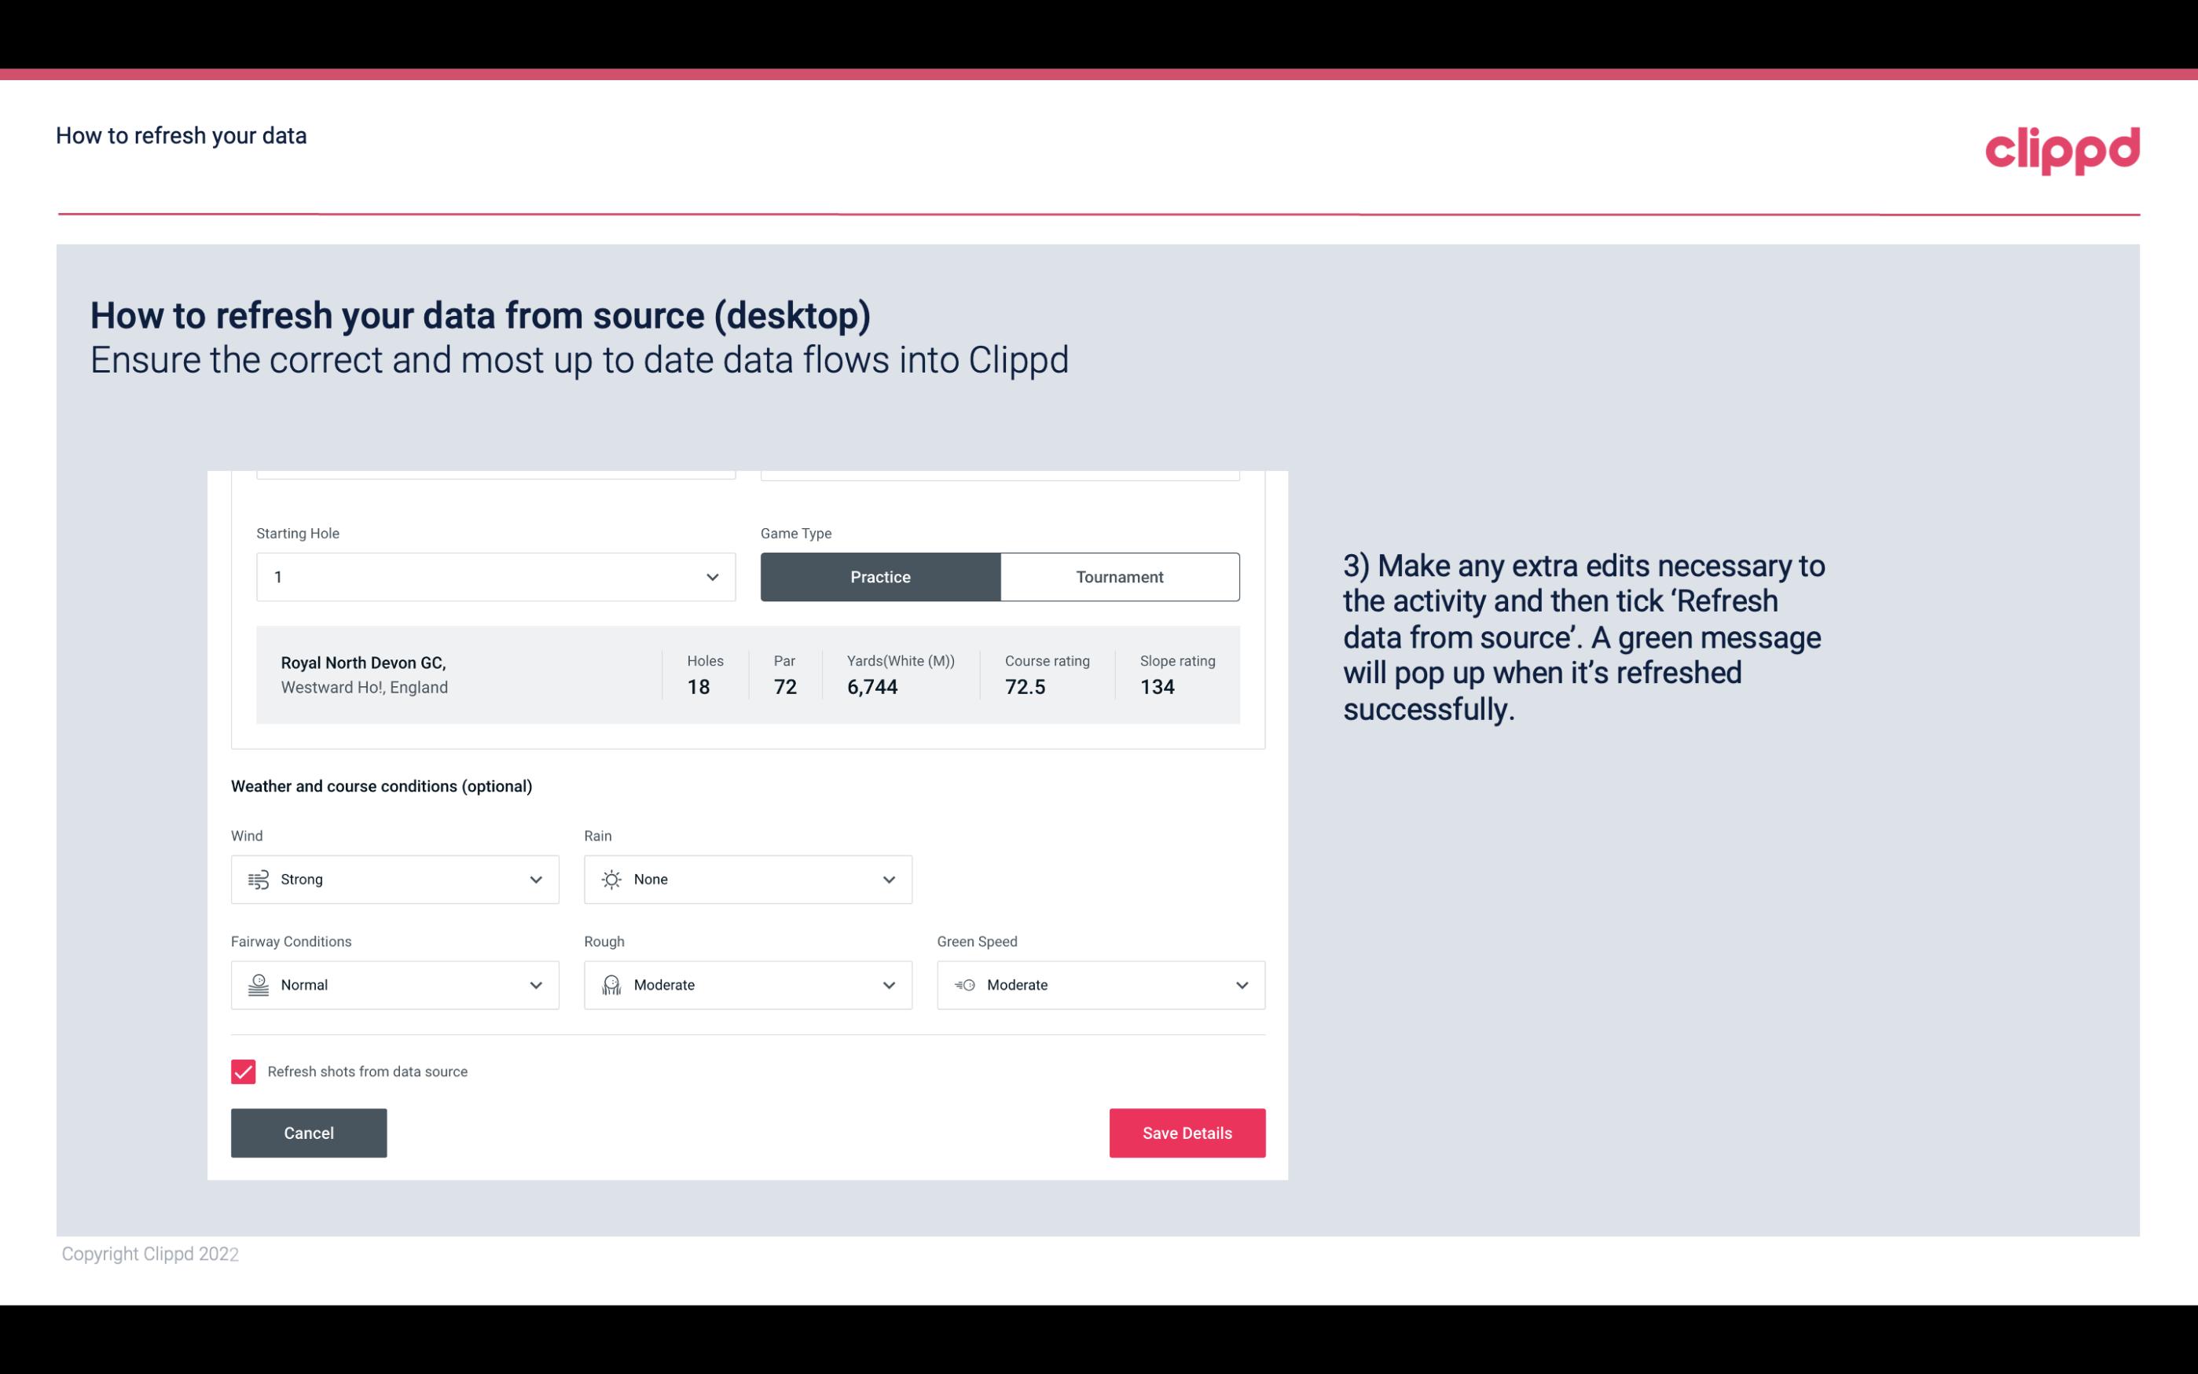Enable Refresh shots from data source checkbox
This screenshot has width=2198, height=1374.
242,1070
